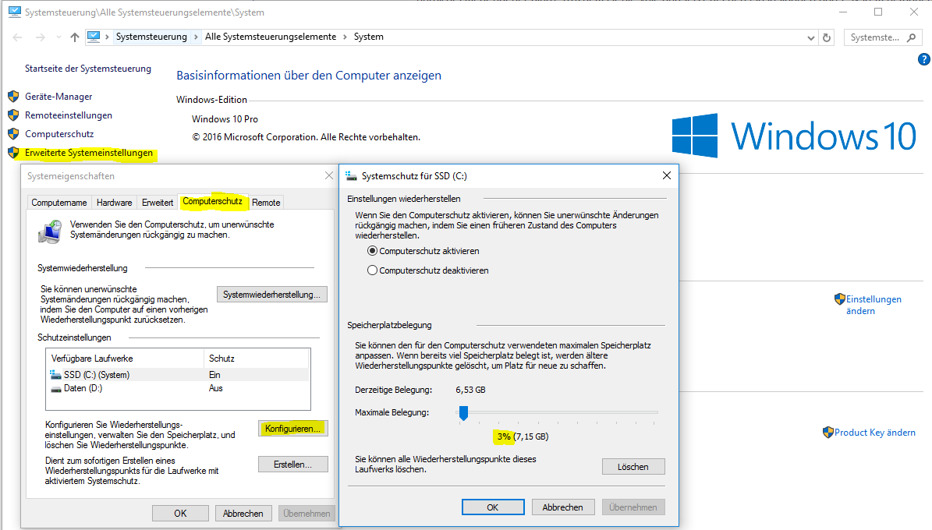Click the 3% maximum usage value
Viewport: 932px width, 530px height.
tap(504, 436)
